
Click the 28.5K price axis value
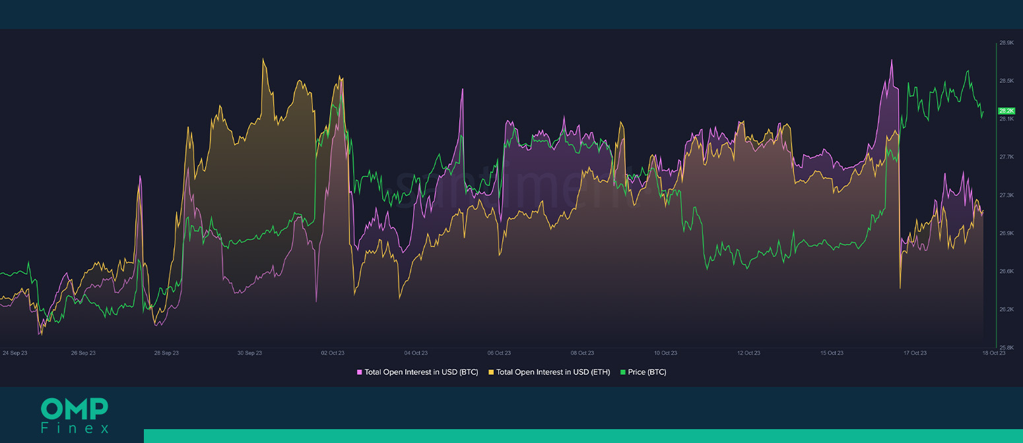coord(1006,81)
